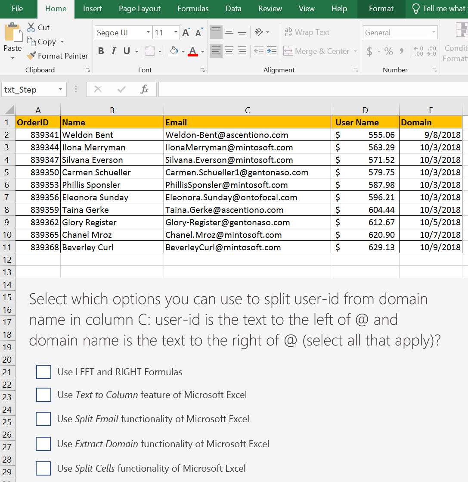
Task: Click inside the formula bar
Action: coord(258,89)
